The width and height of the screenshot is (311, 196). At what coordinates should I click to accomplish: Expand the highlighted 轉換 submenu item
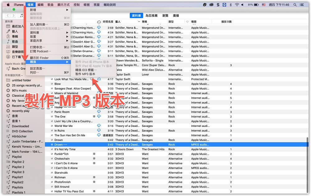pyautogui.click(x=48, y=62)
